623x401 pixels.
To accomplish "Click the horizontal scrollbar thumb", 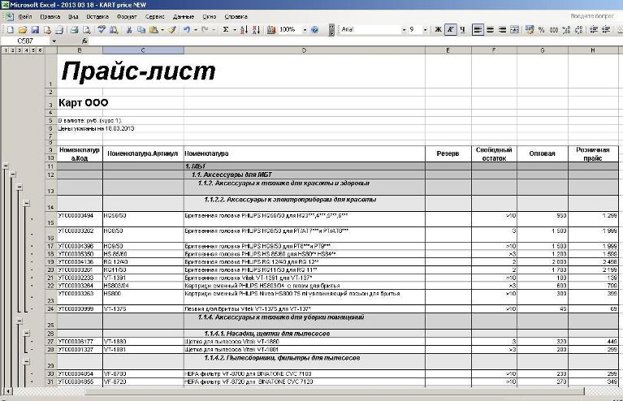I will pos(335,391).
